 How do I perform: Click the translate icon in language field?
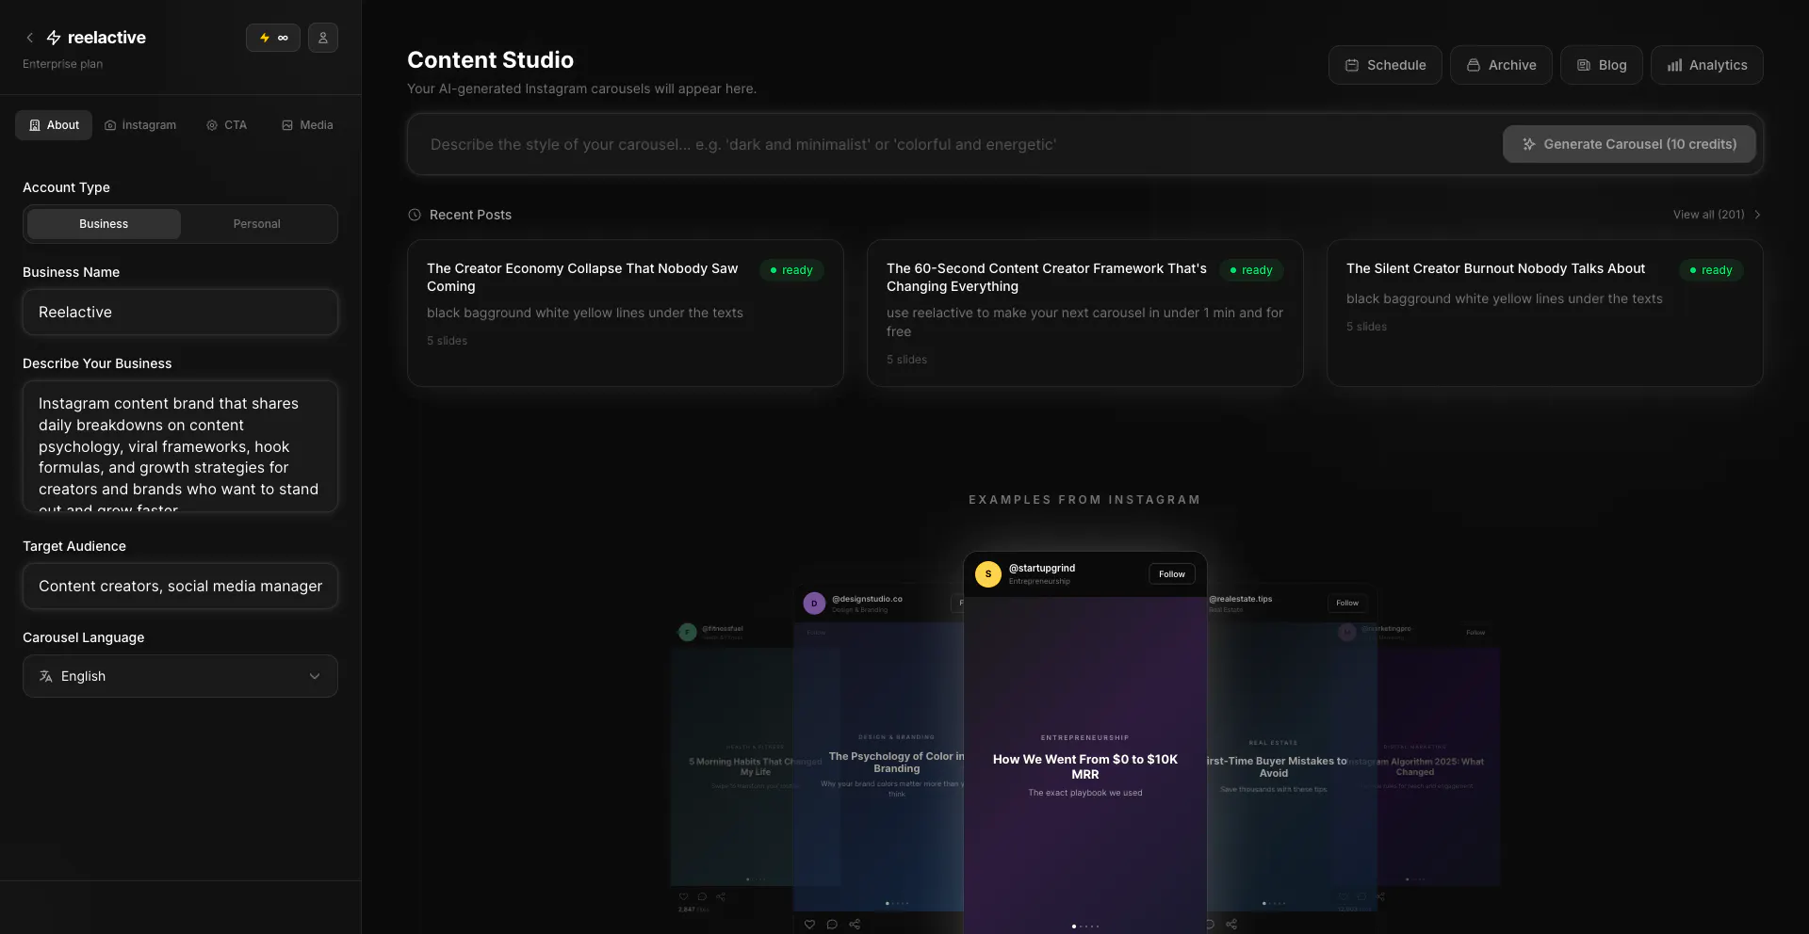(46, 676)
